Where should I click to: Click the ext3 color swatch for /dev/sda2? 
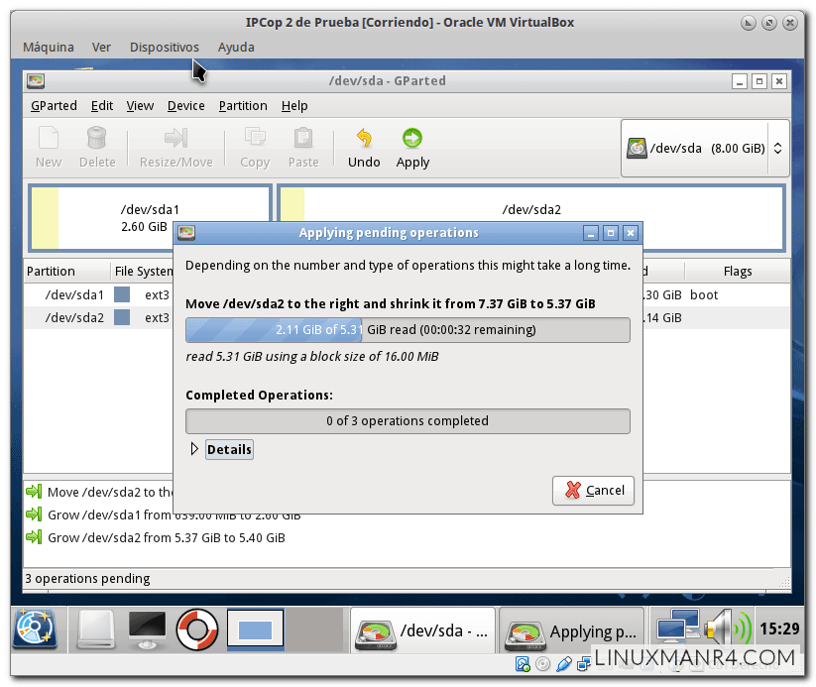coord(122,317)
